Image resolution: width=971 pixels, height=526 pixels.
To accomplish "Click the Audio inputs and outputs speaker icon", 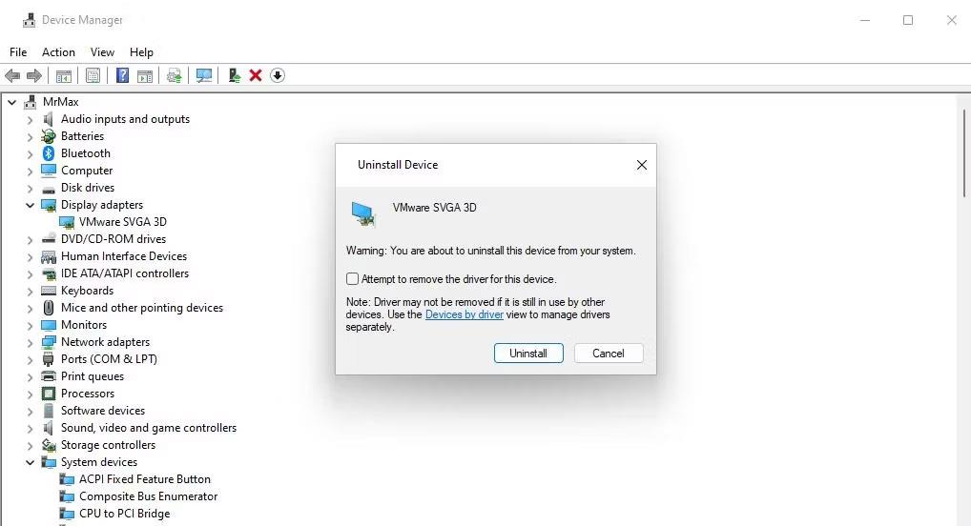I will [49, 119].
